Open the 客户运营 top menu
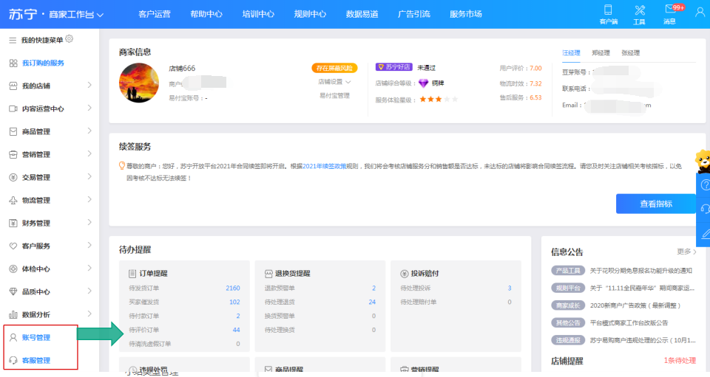 click(155, 14)
